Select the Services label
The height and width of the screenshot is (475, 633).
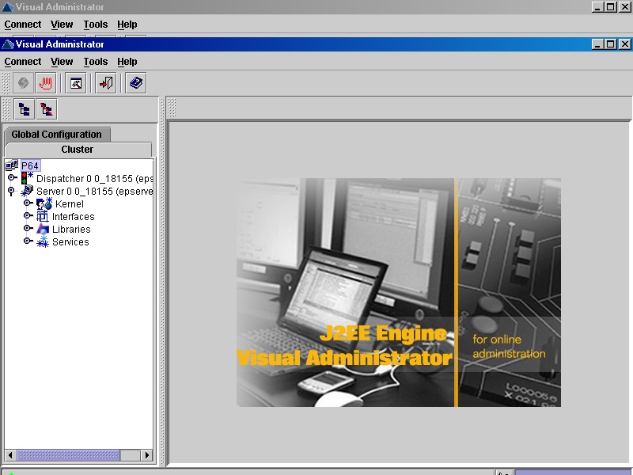click(70, 242)
